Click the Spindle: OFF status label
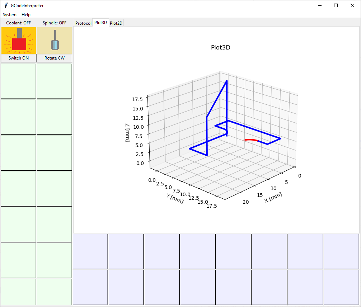The height and width of the screenshot is (307, 361). 55,23
